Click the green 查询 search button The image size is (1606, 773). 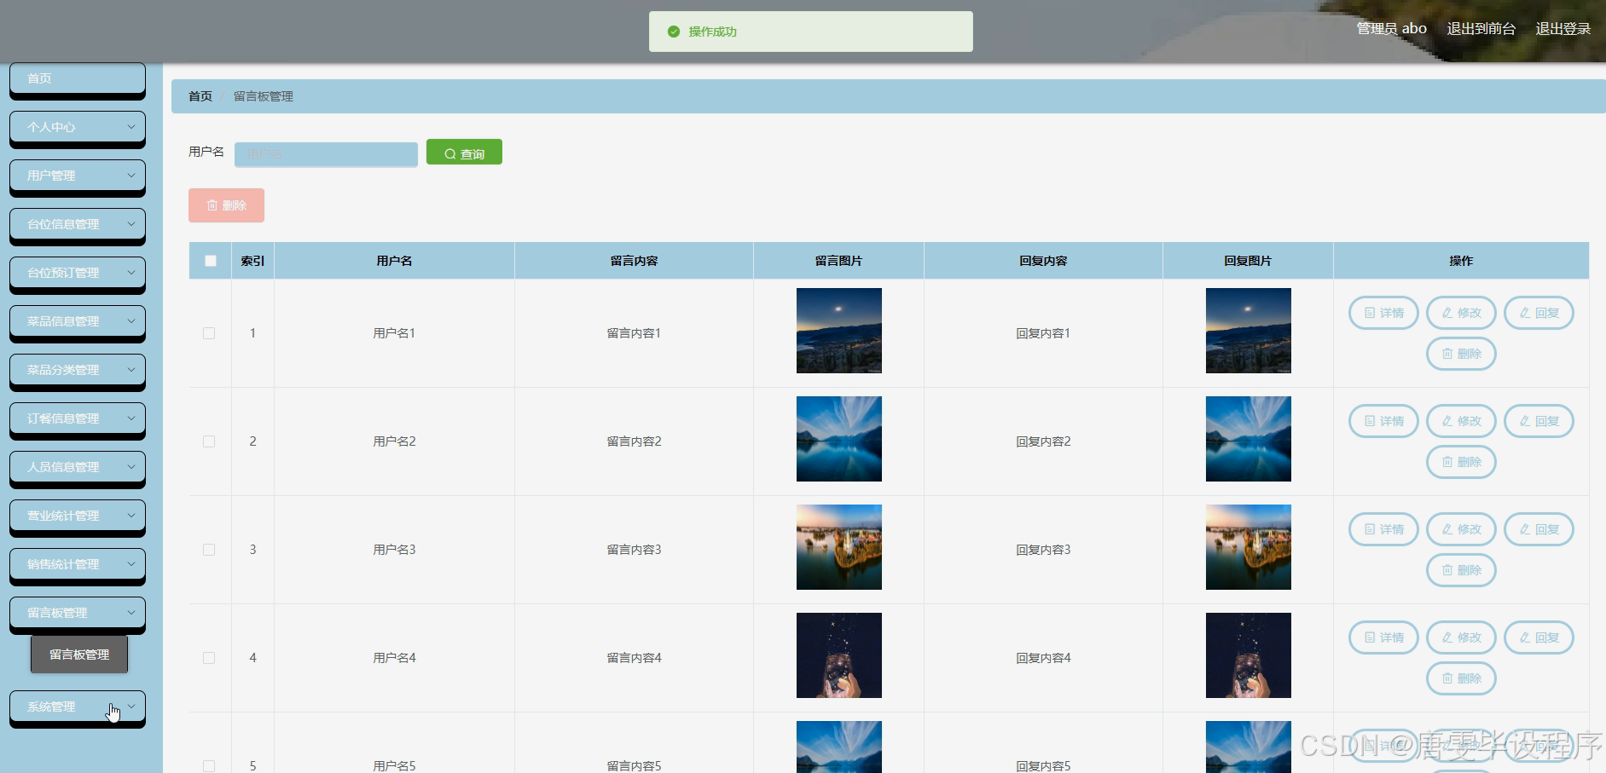(464, 153)
